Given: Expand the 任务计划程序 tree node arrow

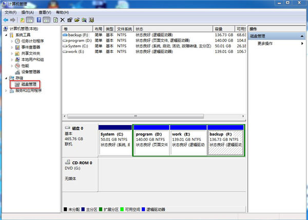Looking at the screenshot, I should tap(11, 41).
